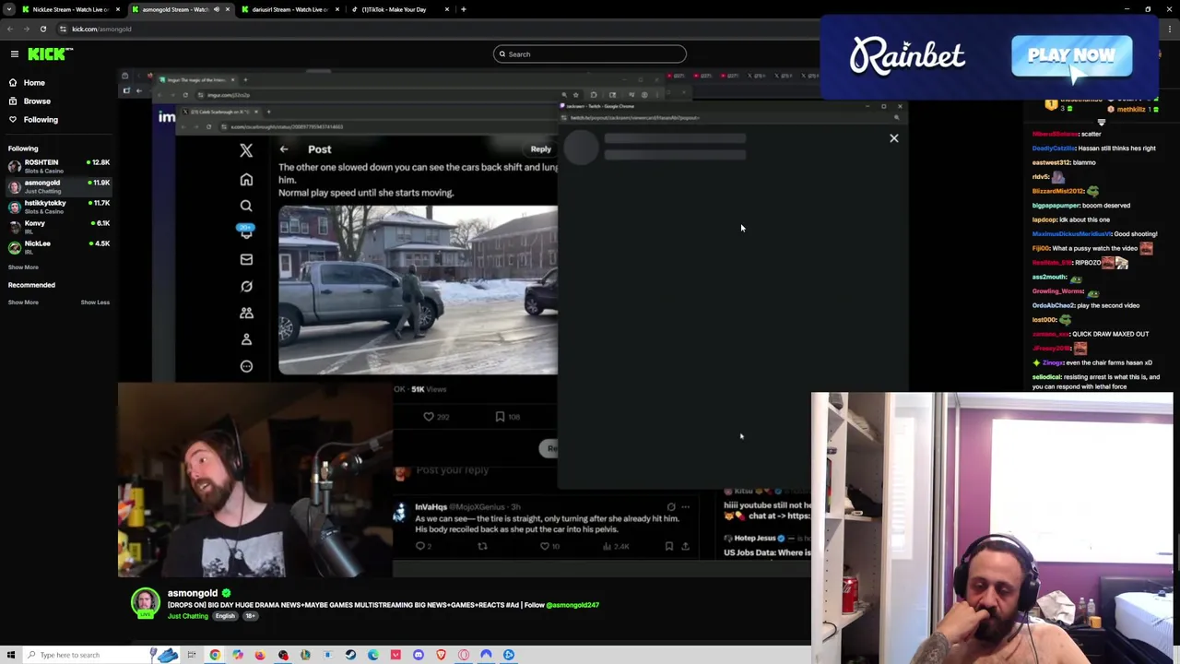Viewport: 1180px width, 664px height.
Task: Open Google Chrome from the taskbar
Action: tap(215, 655)
